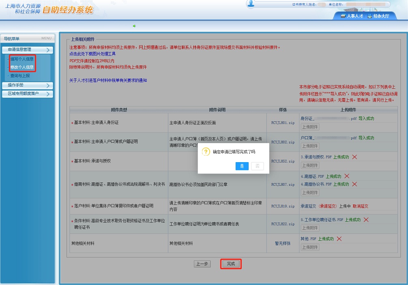Expand the 申请信息管理 menu section
The image size is (408, 285).
[x=27, y=50]
